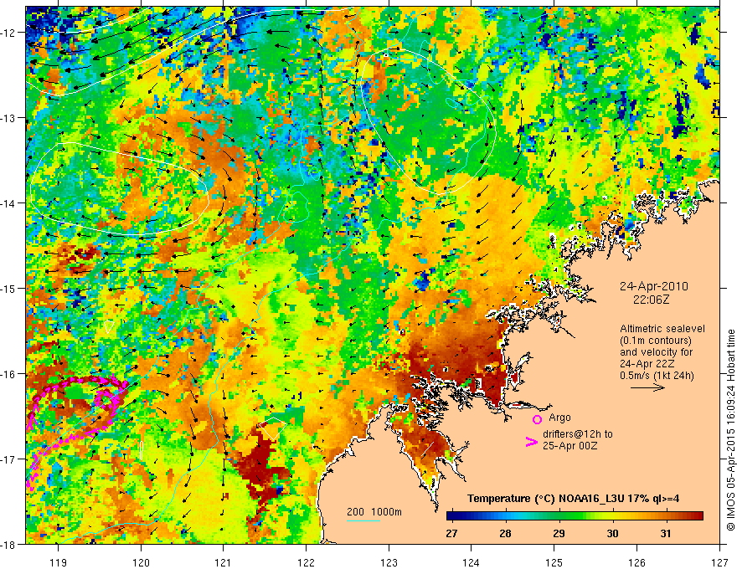The image size is (737, 569).
Task: Click the longitude tick label 123
Action: click(x=389, y=563)
